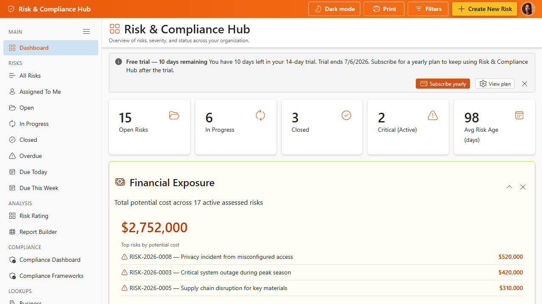This screenshot has width=542, height=304.
Task: Open the 2 Critical (Active) card
Action: click(x=408, y=127)
